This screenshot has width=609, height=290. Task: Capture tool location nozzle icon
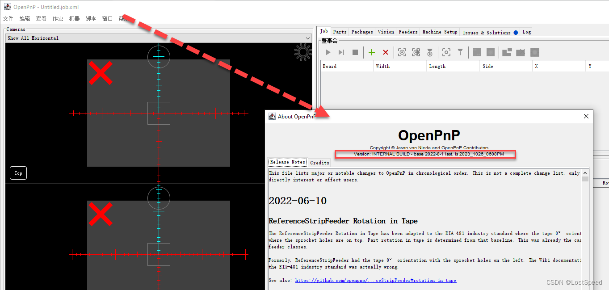click(460, 52)
